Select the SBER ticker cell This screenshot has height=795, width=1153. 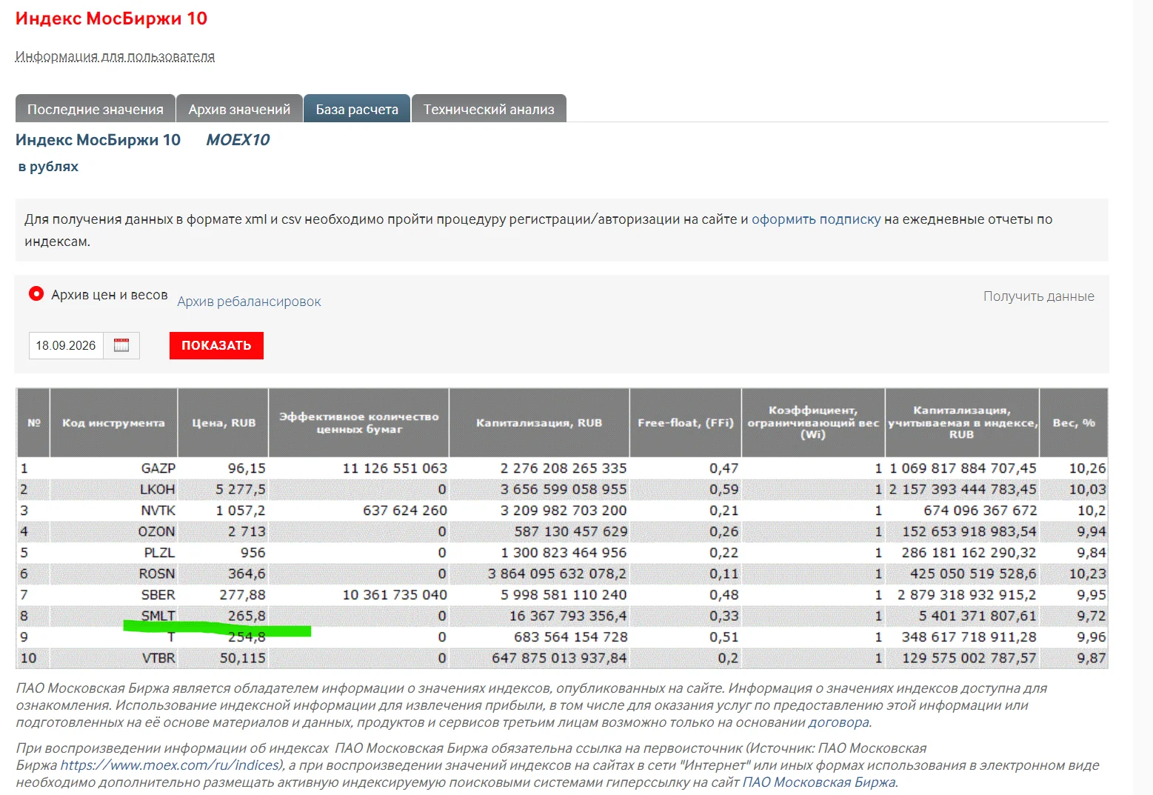(158, 595)
